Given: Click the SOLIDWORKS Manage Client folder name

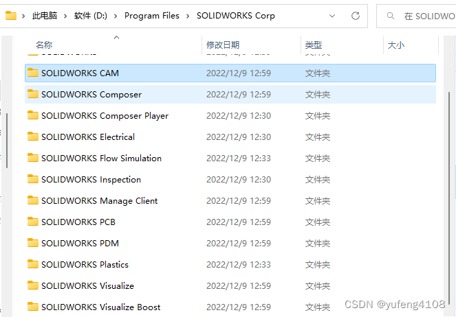Looking at the screenshot, I should click(x=100, y=201).
